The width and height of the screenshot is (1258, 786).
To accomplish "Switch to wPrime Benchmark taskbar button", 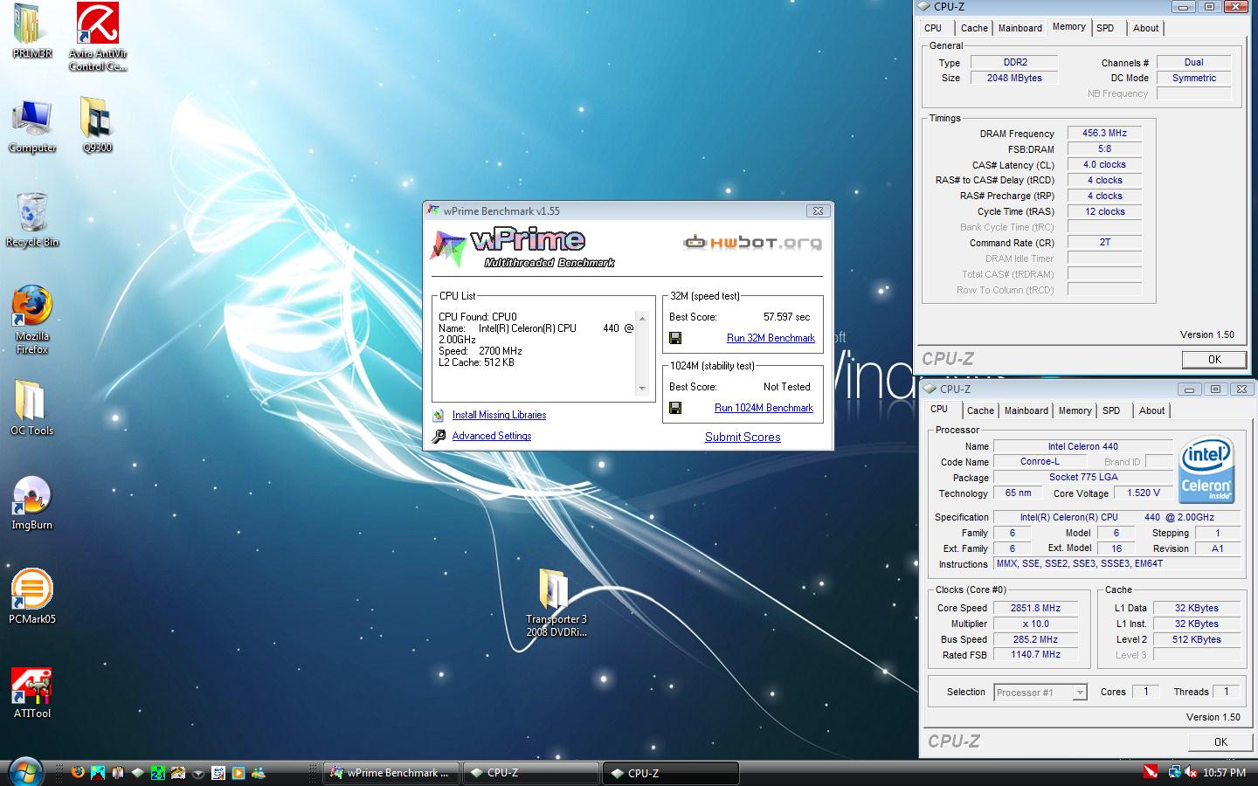I will coord(392,773).
